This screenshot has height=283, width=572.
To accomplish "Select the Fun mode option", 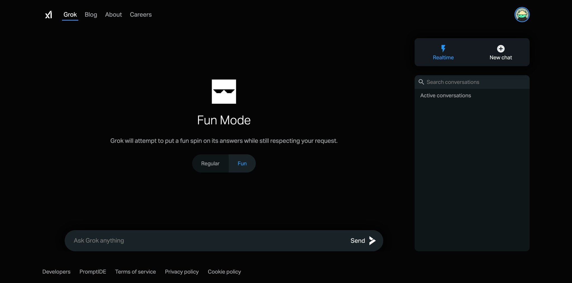I will pyautogui.click(x=242, y=163).
